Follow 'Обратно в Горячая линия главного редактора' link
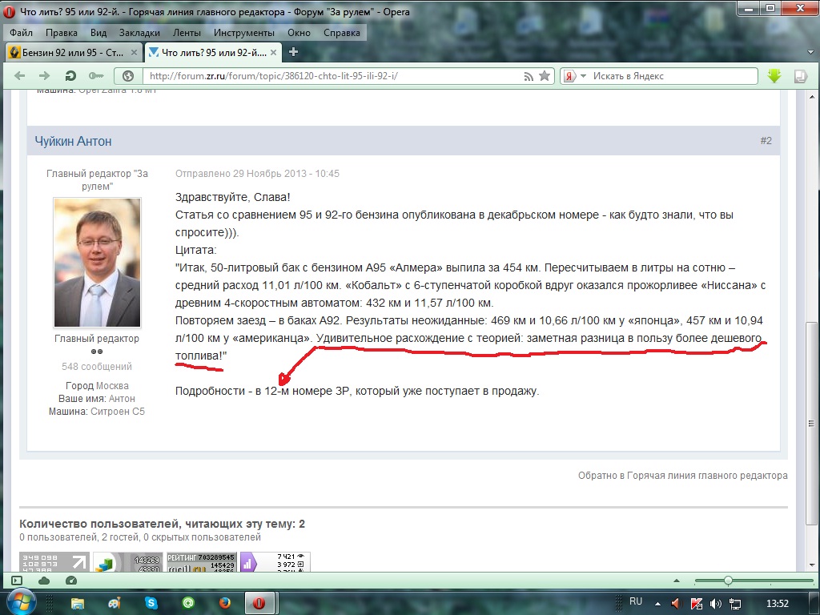 (x=682, y=476)
